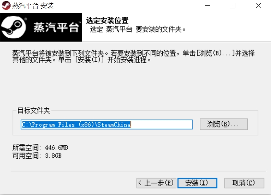Cancel setup with the 取消(C) button
271x195 pixels.
(244, 183)
